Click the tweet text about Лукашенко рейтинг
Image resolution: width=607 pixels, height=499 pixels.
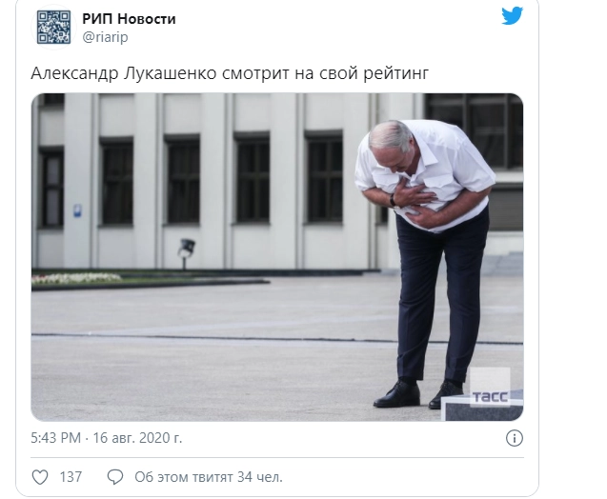230,73
